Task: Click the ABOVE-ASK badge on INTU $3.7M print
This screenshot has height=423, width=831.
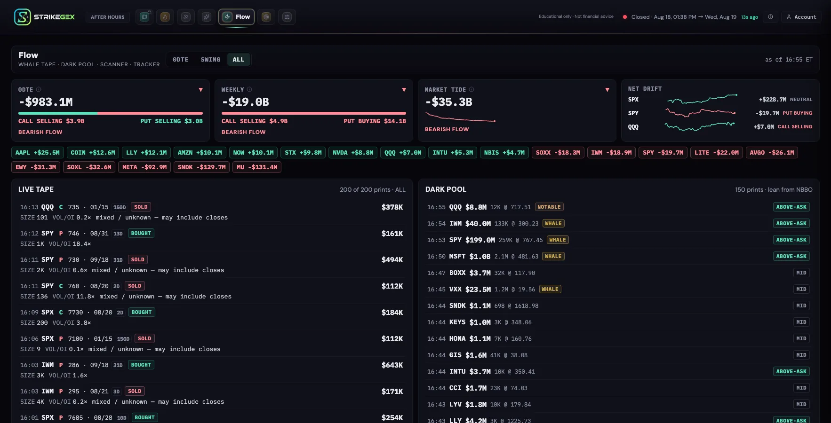Action: pos(791,371)
